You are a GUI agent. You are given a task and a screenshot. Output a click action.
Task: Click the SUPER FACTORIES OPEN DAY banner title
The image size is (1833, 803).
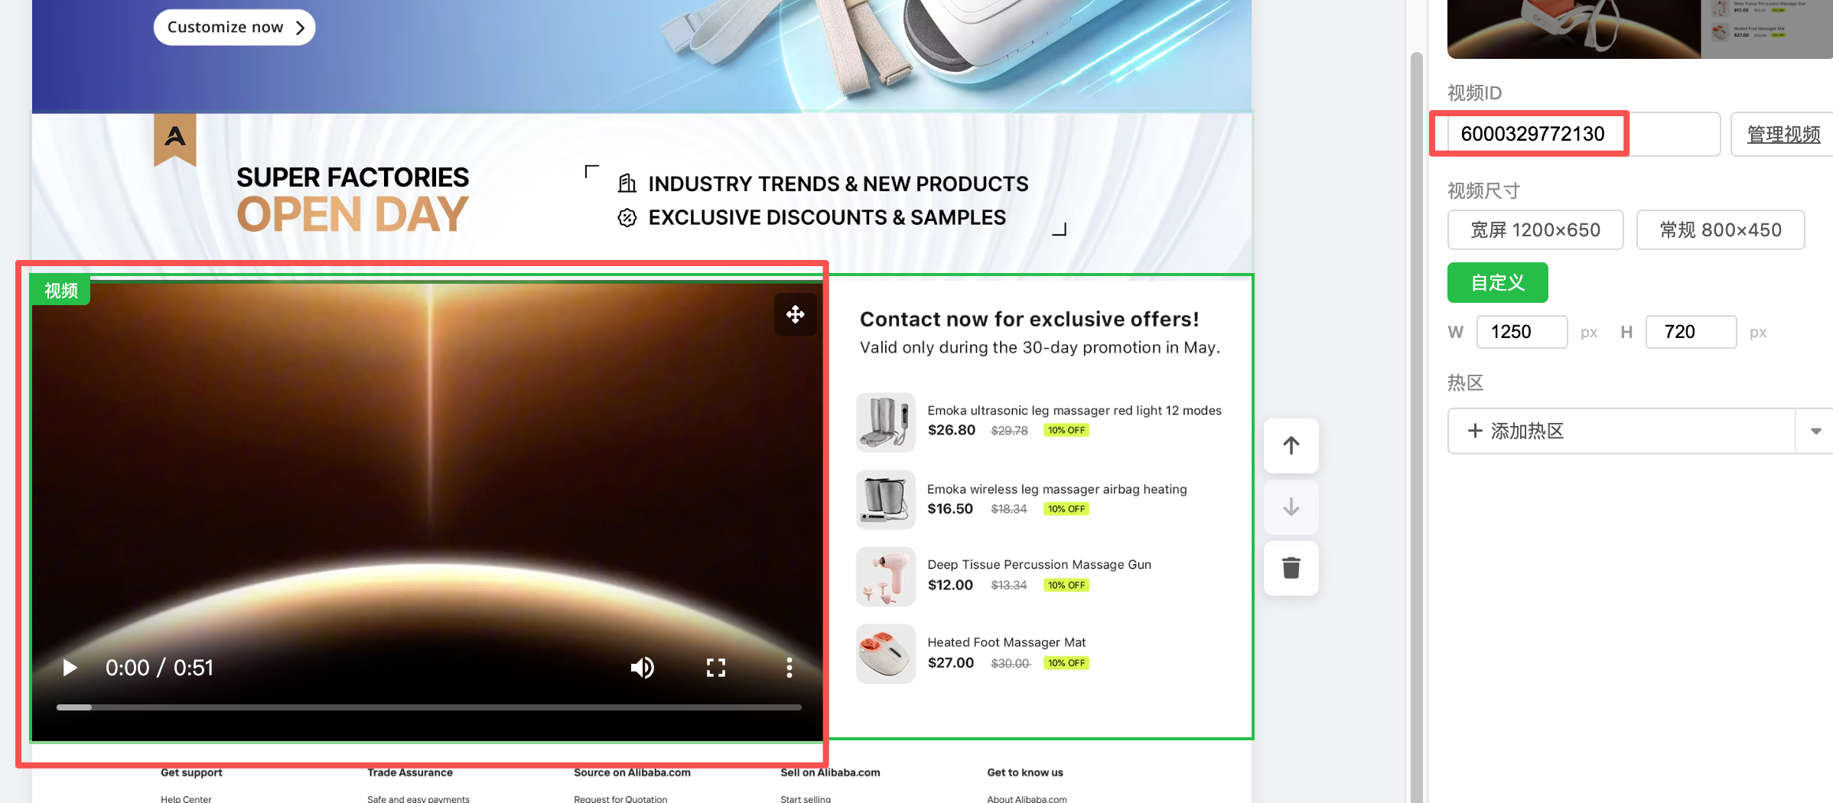click(353, 198)
